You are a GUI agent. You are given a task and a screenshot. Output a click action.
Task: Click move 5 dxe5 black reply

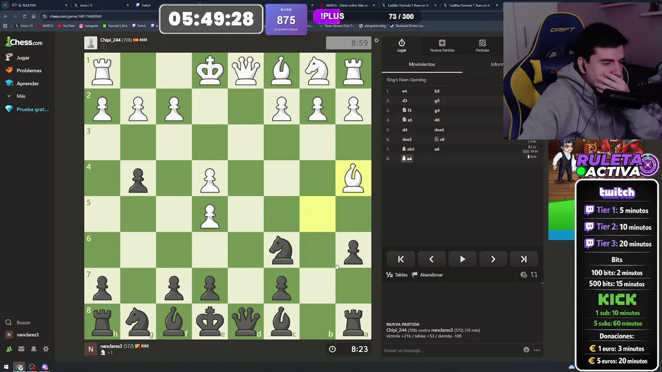[x=439, y=130]
